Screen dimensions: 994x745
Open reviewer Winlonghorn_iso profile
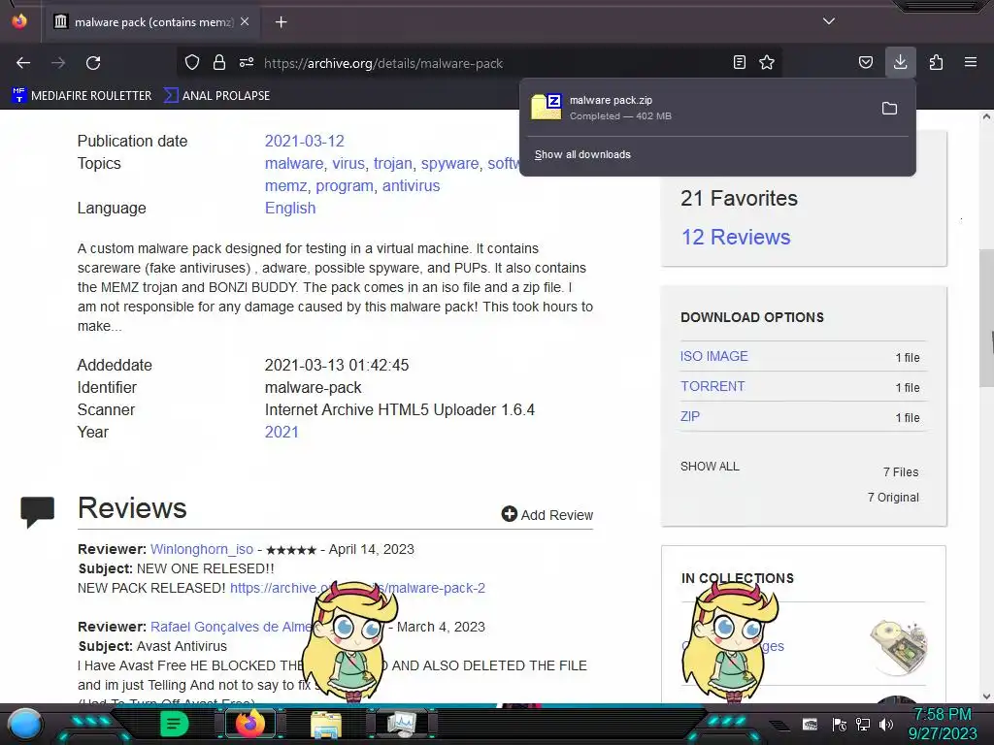click(202, 549)
